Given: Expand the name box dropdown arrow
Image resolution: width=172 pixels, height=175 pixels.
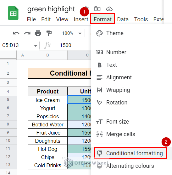Looking at the screenshot, I should 36,46.
